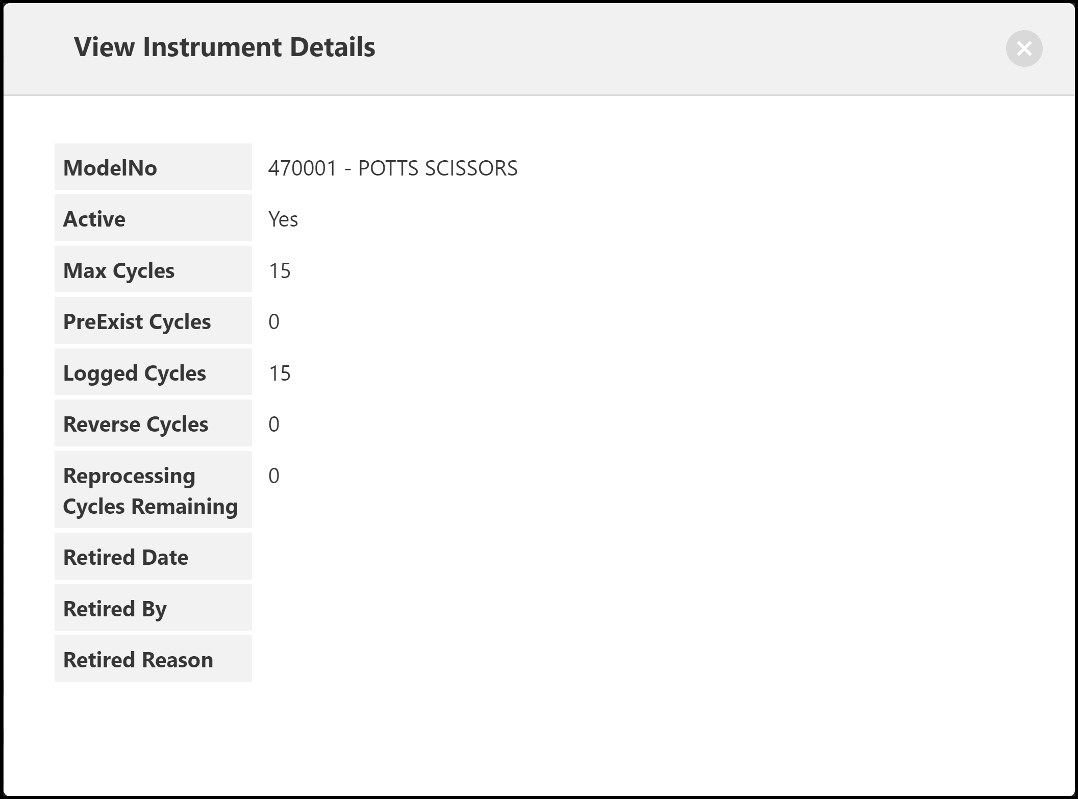
Task: Select the Reprocessing Cycles Remaining label
Action: (x=150, y=491)
